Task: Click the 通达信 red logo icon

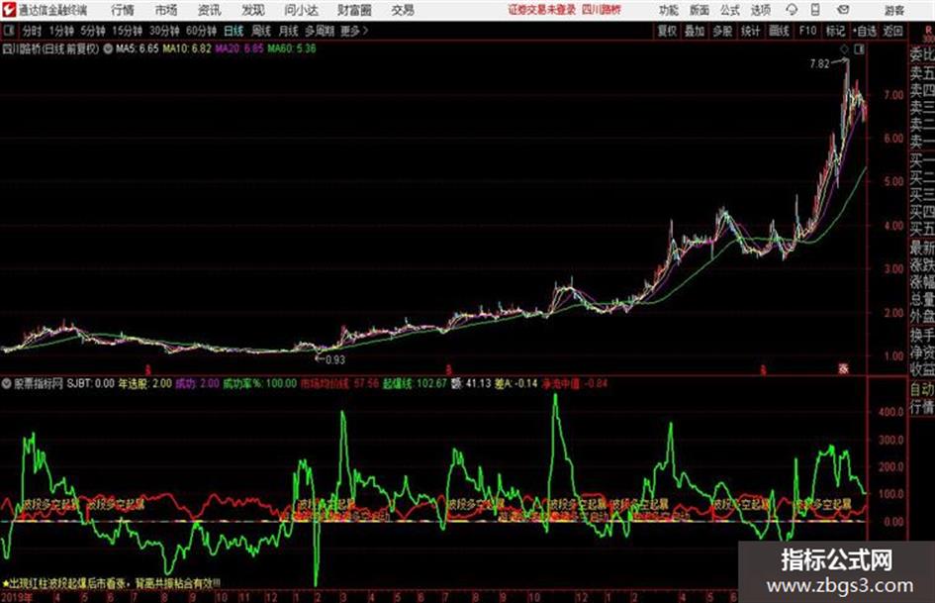Action: tap(8, 10)
